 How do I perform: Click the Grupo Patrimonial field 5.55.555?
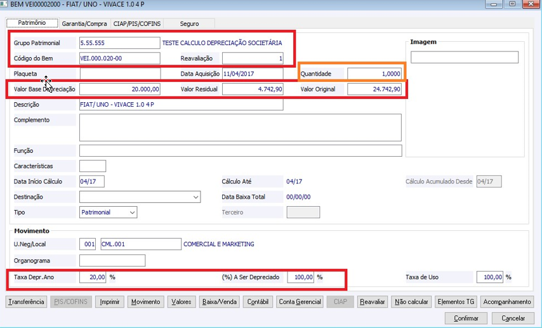click(x=119, y=43)
